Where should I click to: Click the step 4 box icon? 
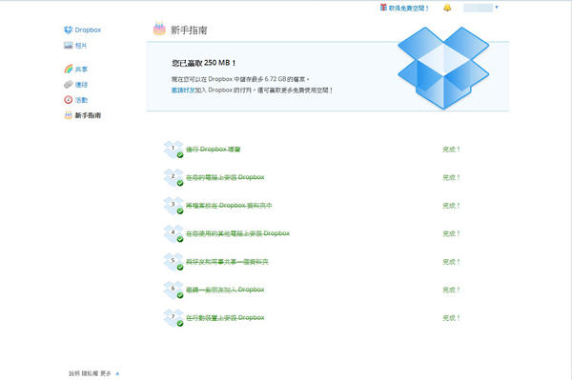coord(174,233)
